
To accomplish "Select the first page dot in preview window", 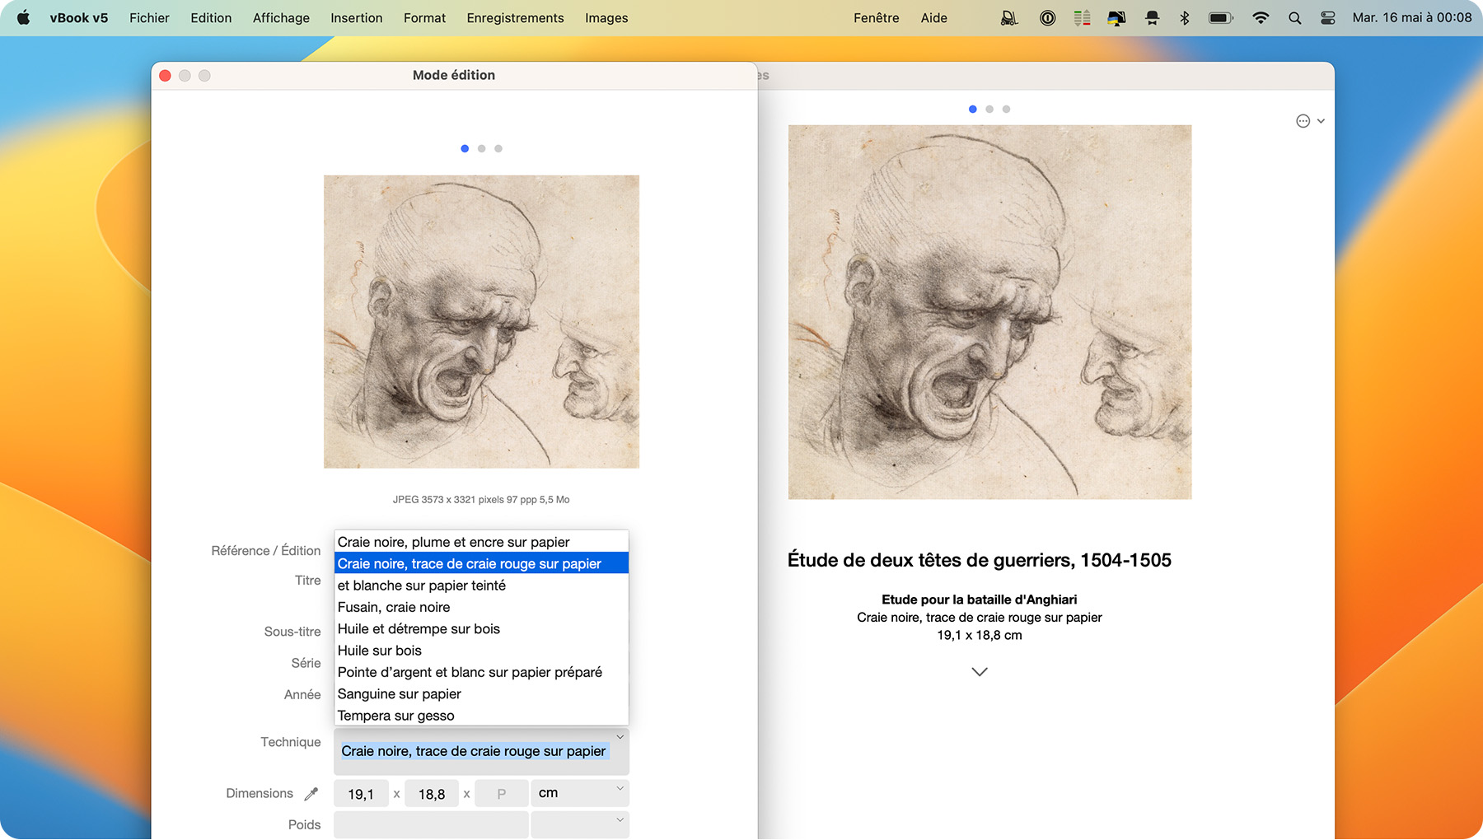I will (x=973, y=109).
